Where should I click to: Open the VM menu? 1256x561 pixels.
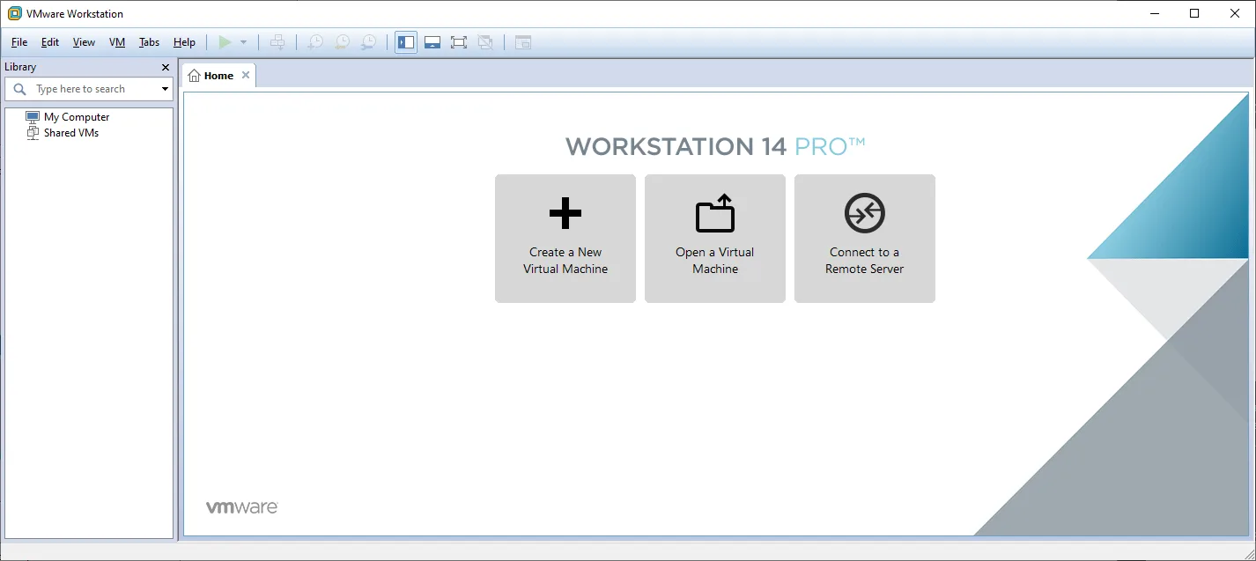[117, 42]
